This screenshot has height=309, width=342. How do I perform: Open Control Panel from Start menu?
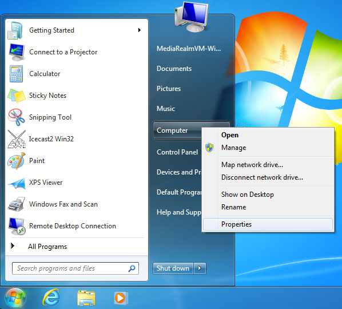tap(177, 152)
